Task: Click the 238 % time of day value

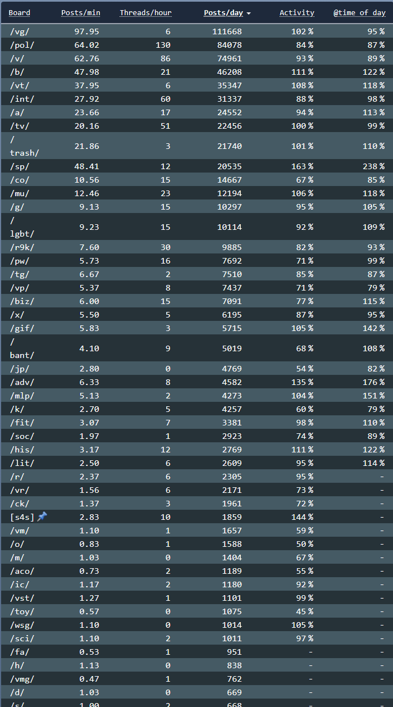Action: pos(374,166)
